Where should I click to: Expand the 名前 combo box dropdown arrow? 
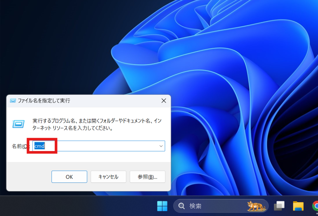click(161, 146)
